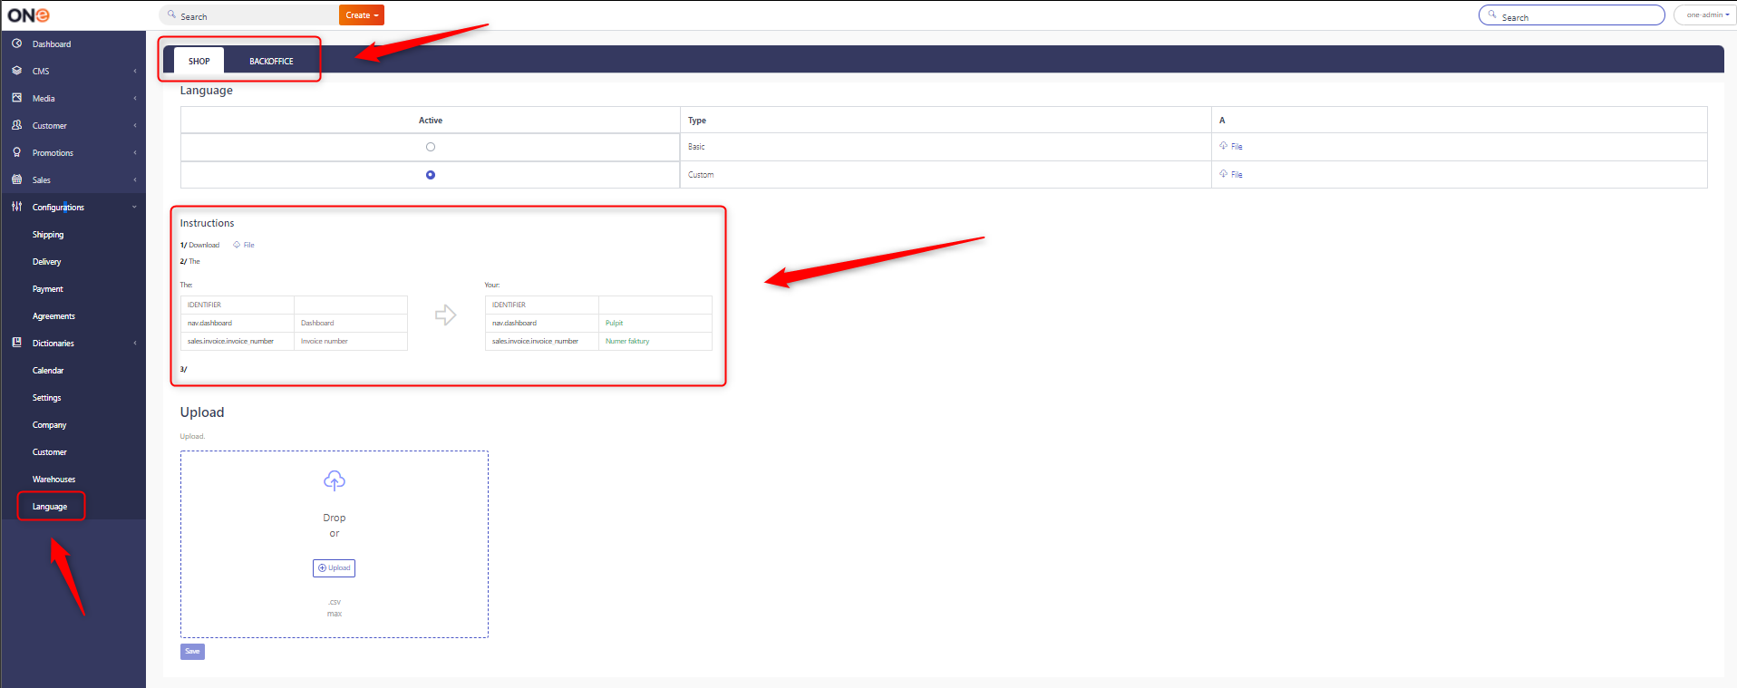Open Calendar in sidebar
Image resolution: width=1737 pixels, height=688 pixels.
click(x=48, y=371)
